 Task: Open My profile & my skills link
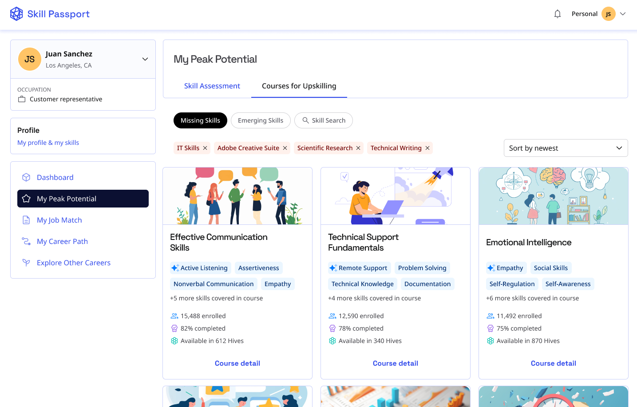click(x=48, y=143)
